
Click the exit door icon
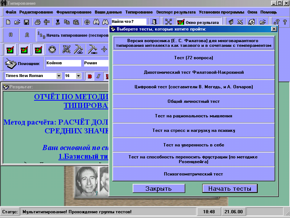(154, 22)
